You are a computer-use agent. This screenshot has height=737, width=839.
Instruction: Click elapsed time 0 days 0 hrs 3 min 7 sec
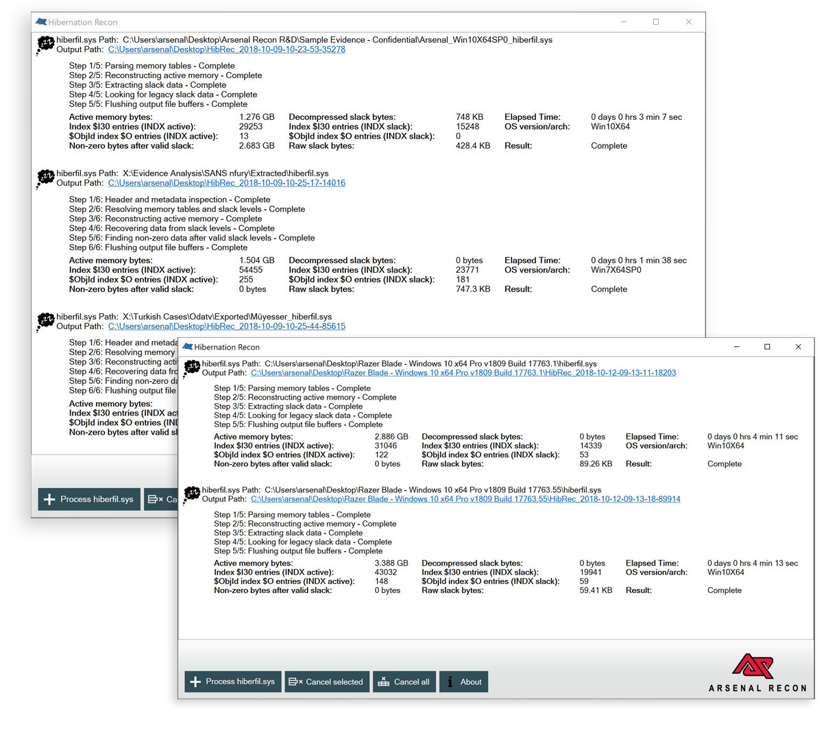637,117
